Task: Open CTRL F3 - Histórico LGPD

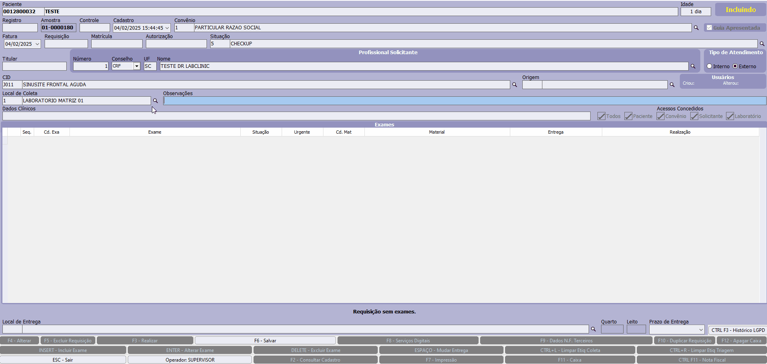Action: [738, 330]
